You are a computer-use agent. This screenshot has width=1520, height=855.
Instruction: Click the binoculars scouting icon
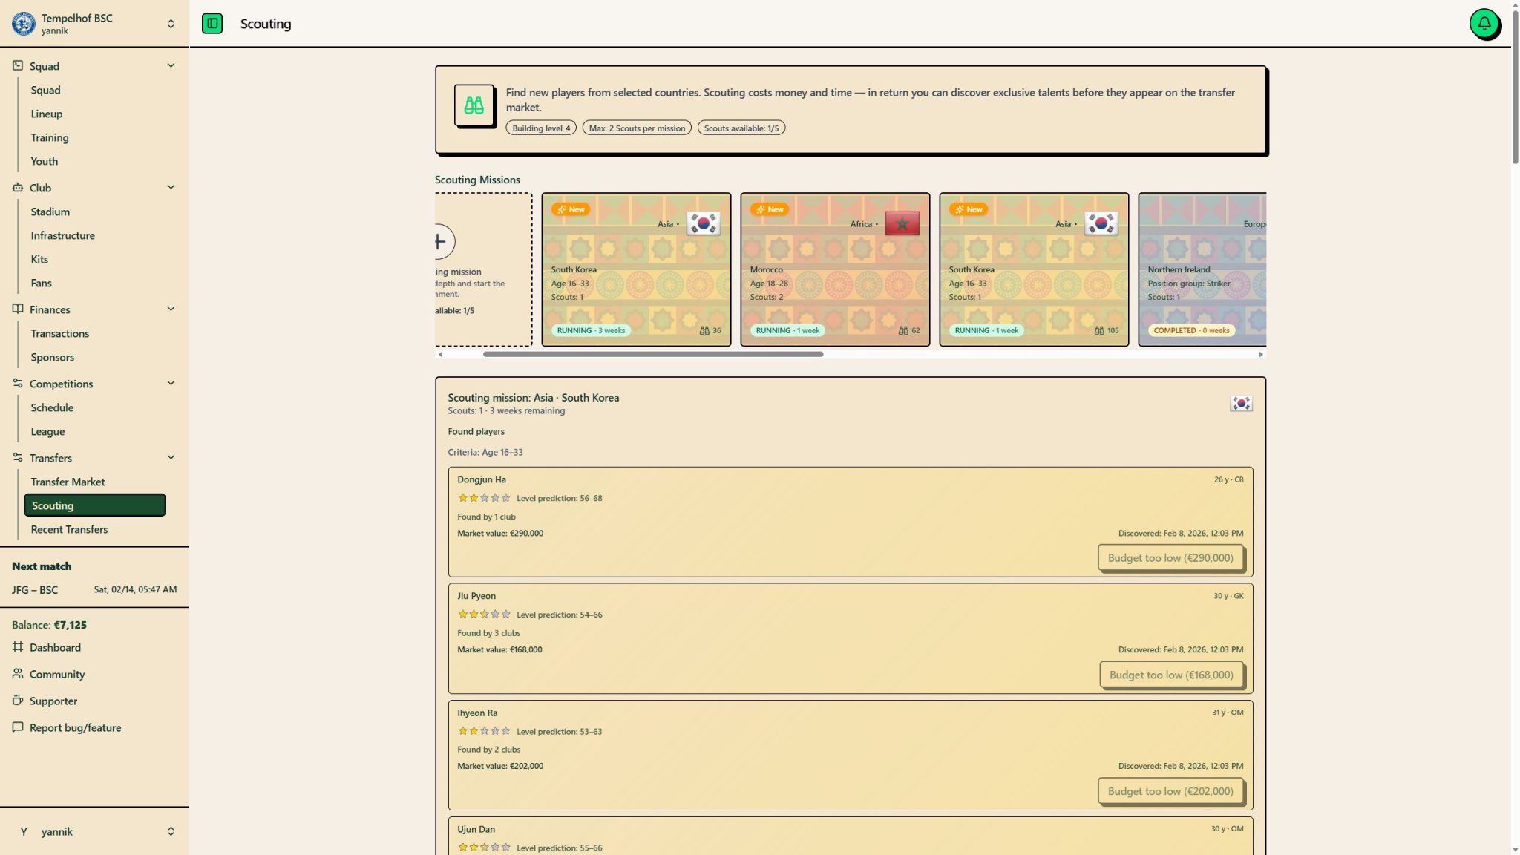(x=474, y=105)
